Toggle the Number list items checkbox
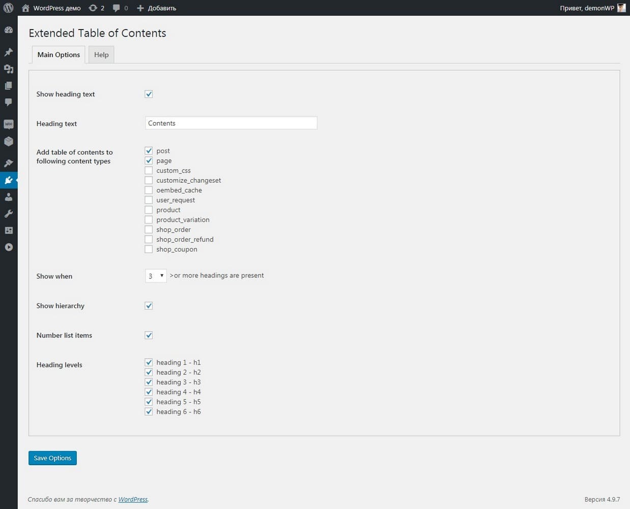This screenshot has height=509, width=630. 149,335
